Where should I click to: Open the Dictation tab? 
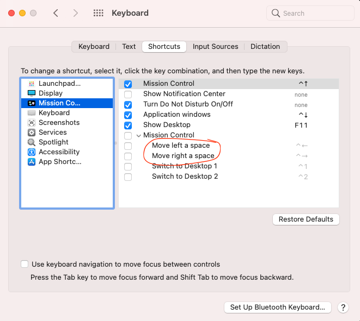click(265, 47)
